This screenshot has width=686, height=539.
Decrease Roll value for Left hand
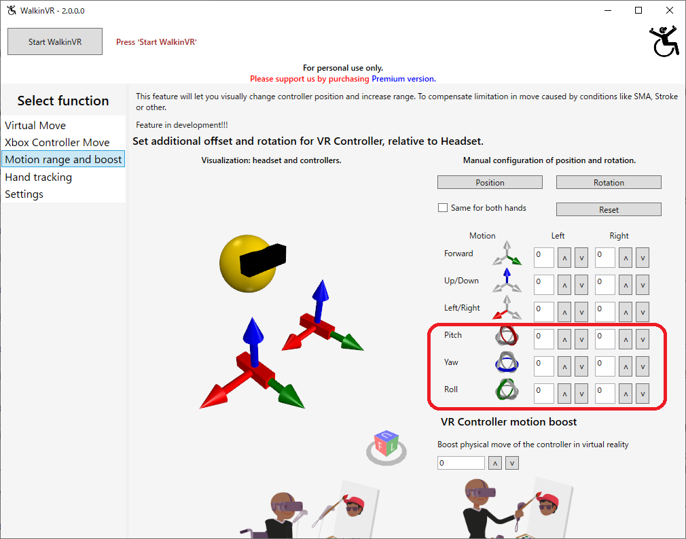pos(581,394)
